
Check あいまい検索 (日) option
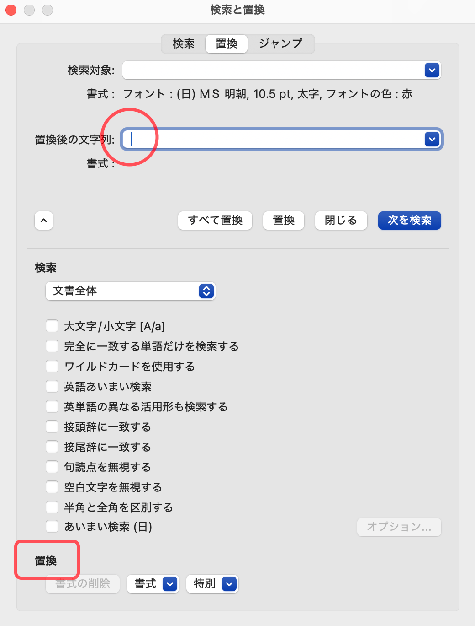click(x=52, y=526)
